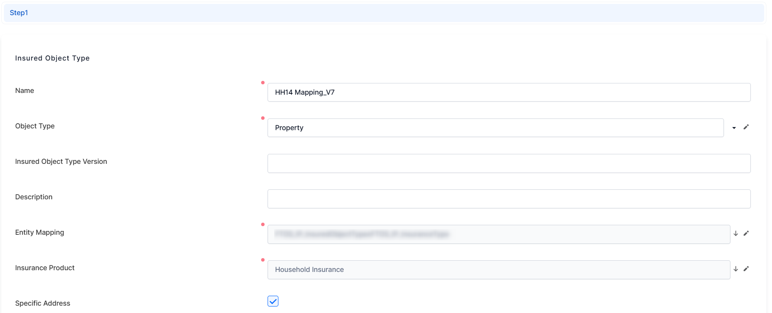Click the Insured Object Type Version label
The height and width of the screenshot is (313, 772).
point(61,162)
